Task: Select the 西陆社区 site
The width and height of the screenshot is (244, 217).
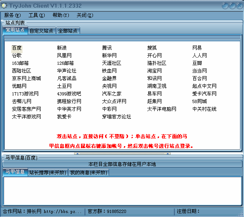Action: tap(21, 71)
